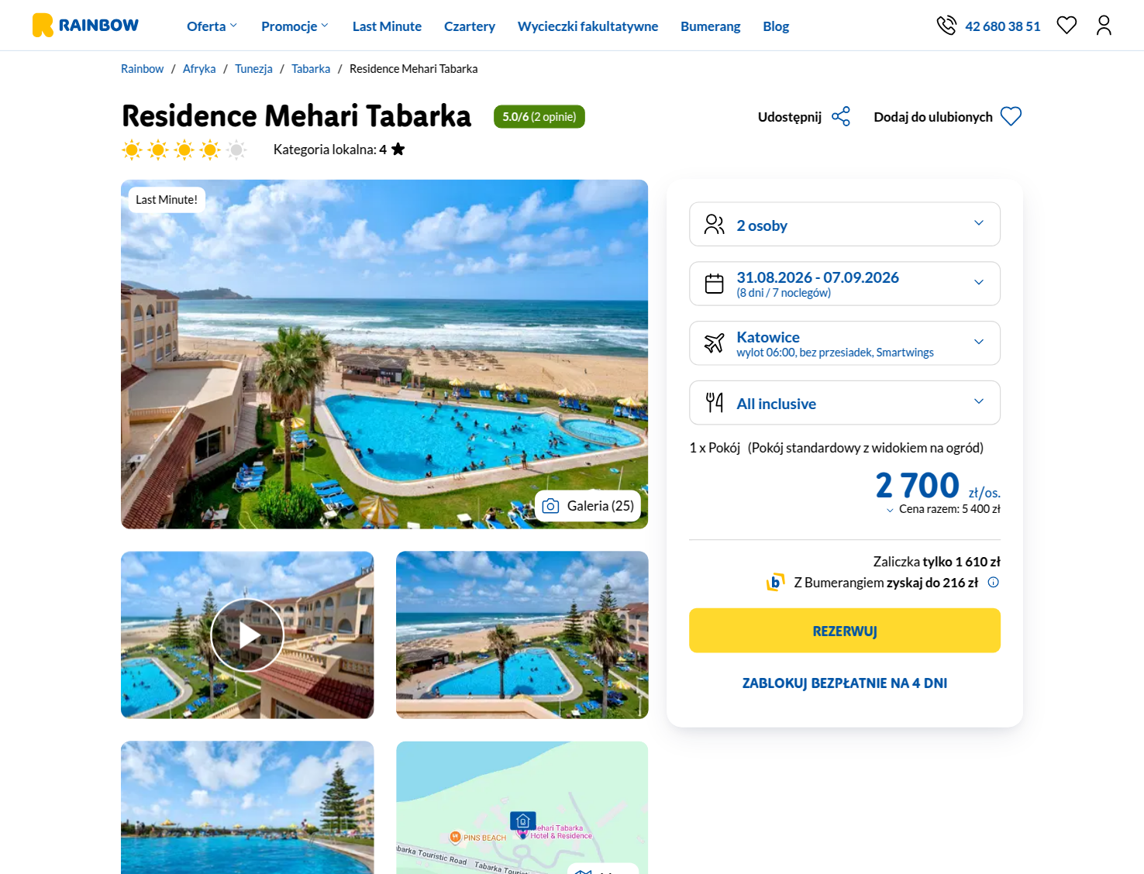Open the user account icon
Viewport: 1144px width, 874px height.
[x=1104, y=26]
